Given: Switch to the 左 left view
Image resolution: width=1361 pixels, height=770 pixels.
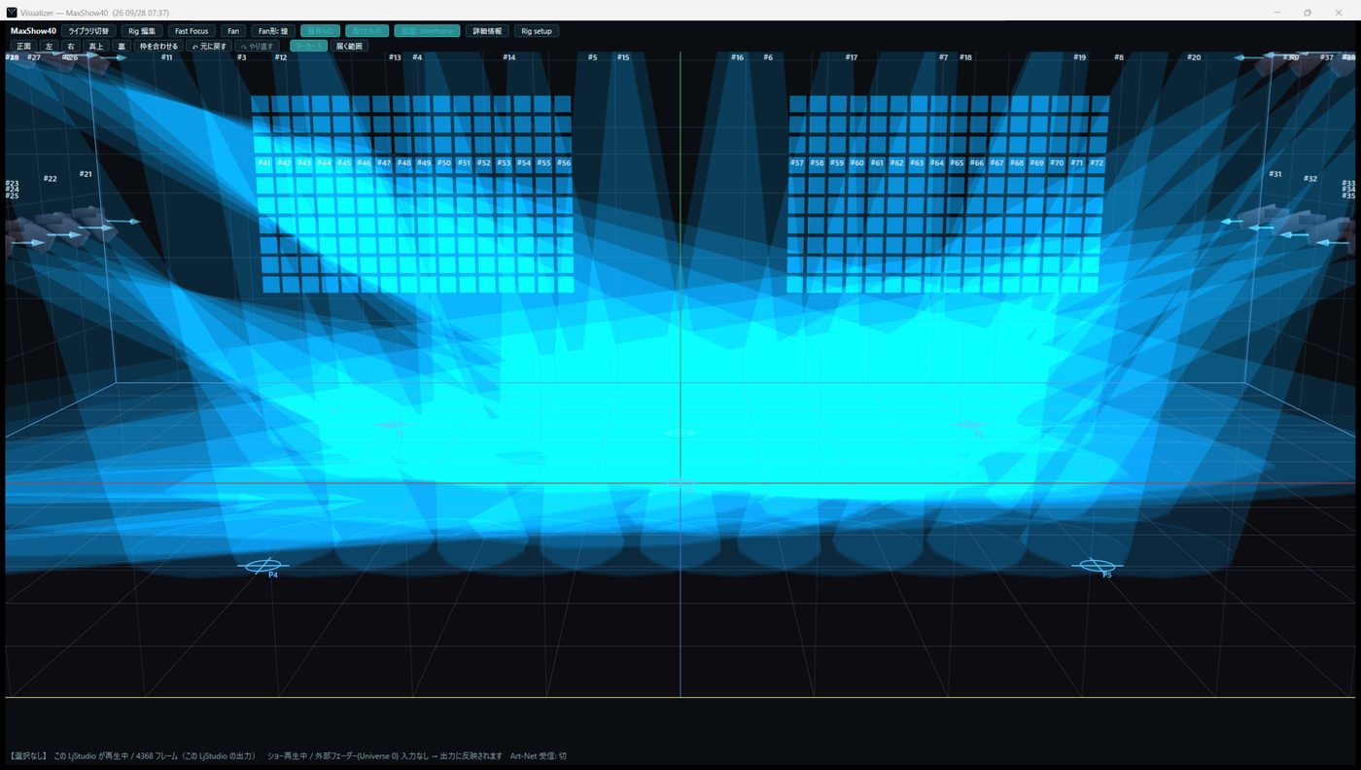Looking at the screenshot, I should click(49, 46).
